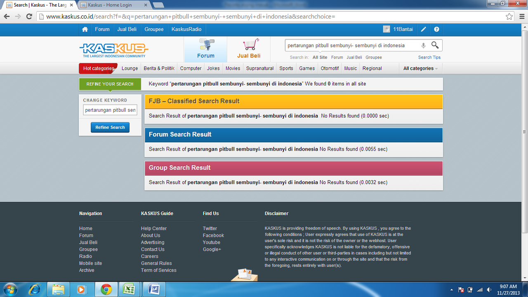Open Forum in the top blue menu
Screen dimensions: 528x297
[x=102, y=29]
